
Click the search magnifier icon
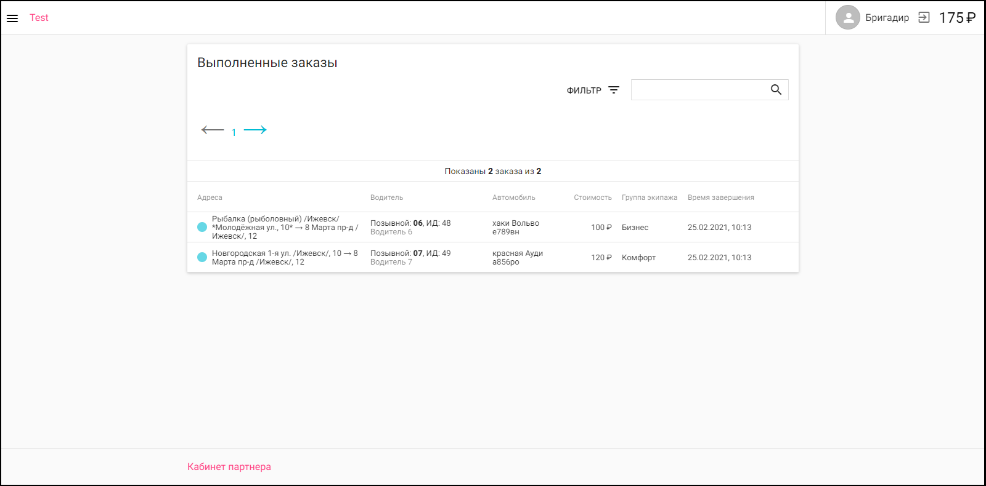click(776, 90)
